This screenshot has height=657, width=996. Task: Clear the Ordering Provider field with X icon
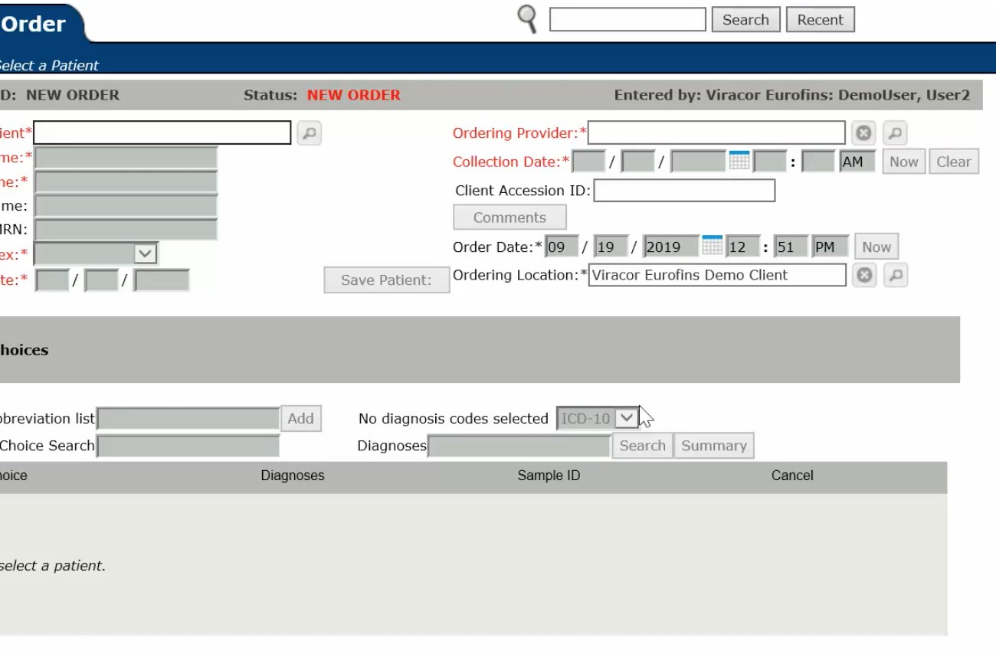(x=863, y=133)
